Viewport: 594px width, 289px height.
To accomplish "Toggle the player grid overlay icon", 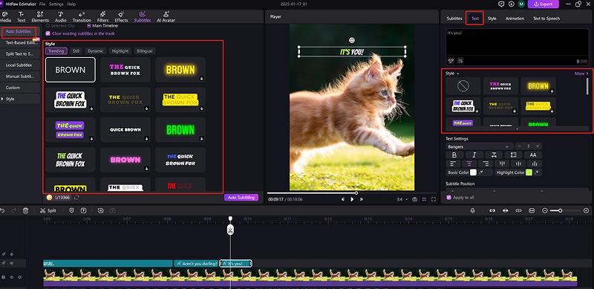I will coord(424,199).
